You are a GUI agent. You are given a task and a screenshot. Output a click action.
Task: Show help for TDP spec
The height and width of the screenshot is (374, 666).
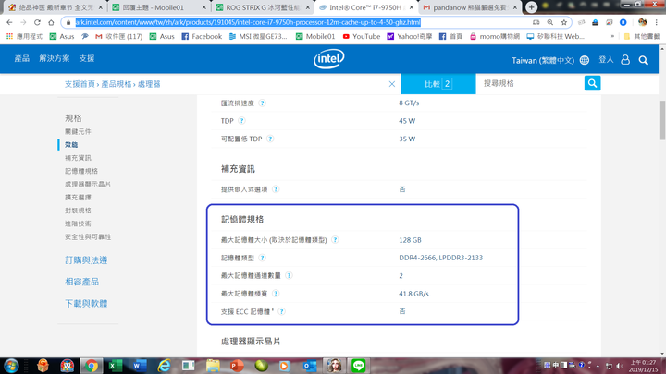(241, 121)
